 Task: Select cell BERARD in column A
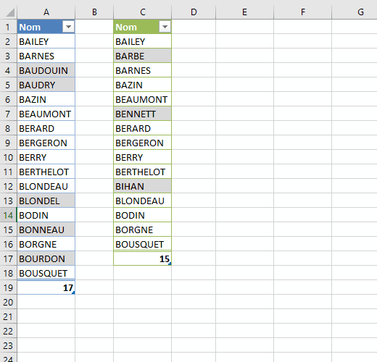(46, 128)
